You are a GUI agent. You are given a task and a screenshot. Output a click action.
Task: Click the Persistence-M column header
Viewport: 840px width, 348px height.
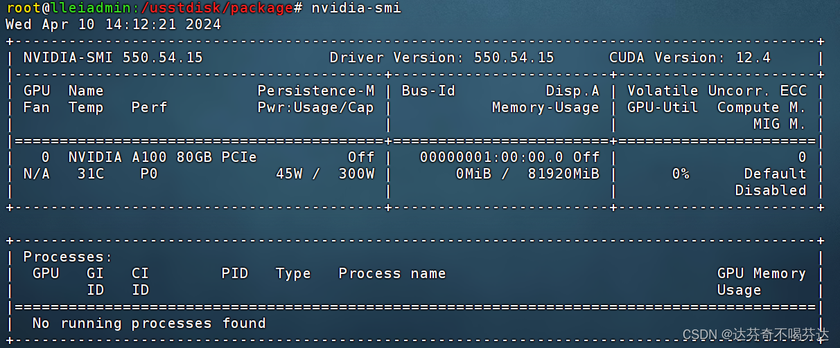click(x=316, y=91)
